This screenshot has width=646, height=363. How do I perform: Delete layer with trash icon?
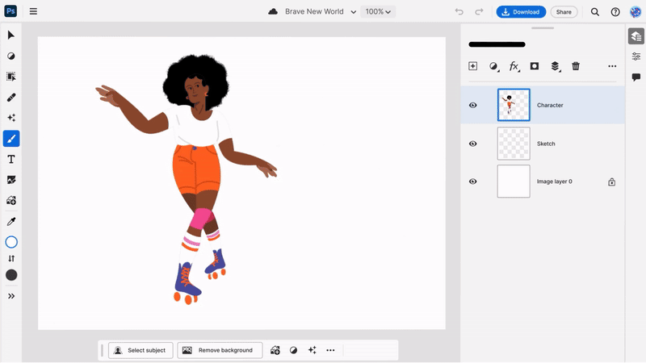coord(576,66)
